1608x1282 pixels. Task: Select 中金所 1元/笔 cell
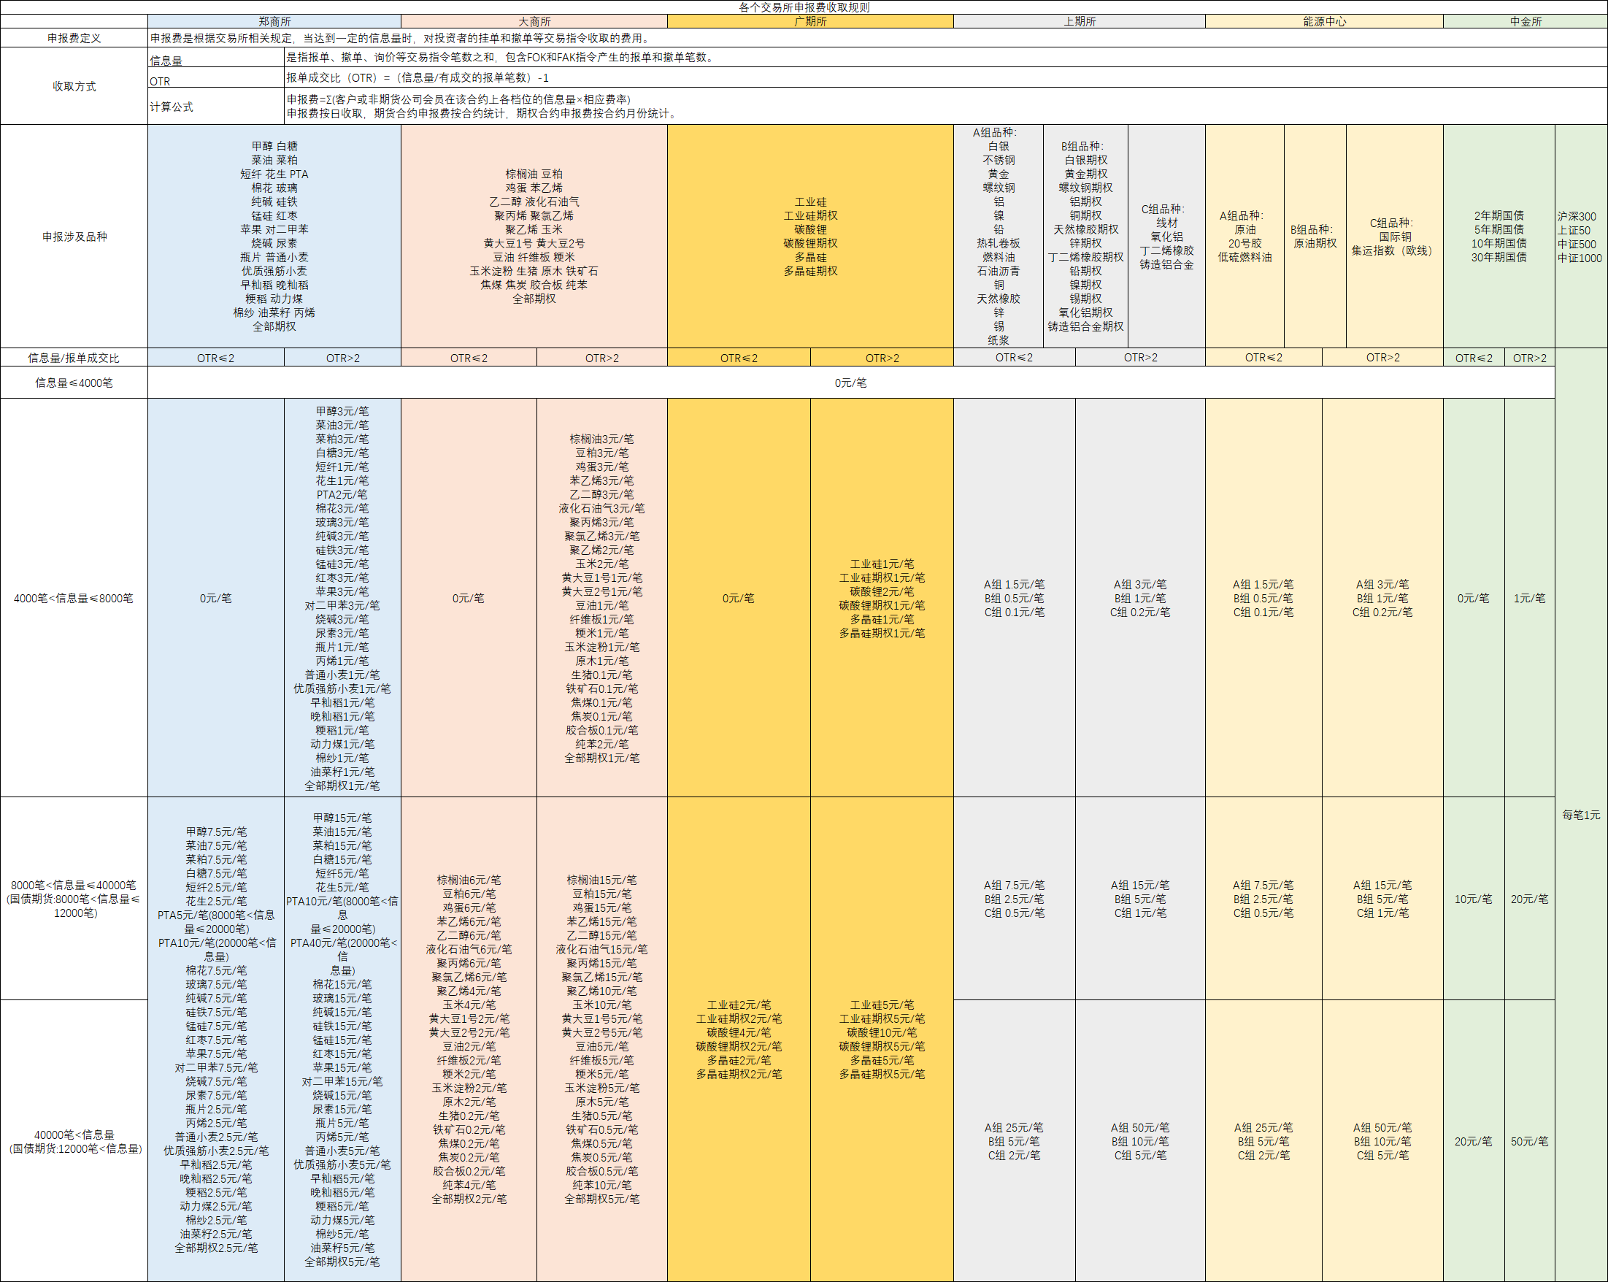tap(1530, 598)
